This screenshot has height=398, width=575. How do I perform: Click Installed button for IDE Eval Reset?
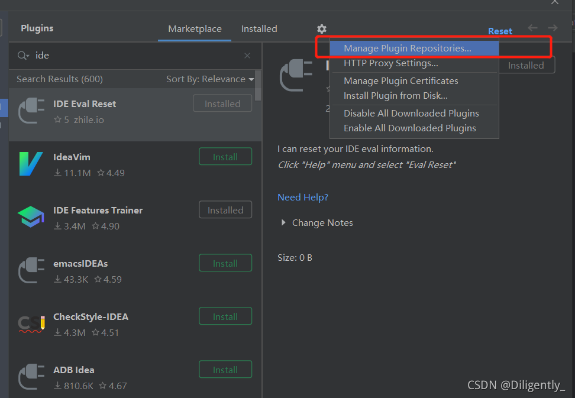click(222, 103)
